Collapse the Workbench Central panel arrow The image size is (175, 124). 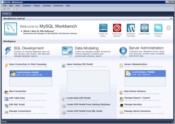(x=171, y=19)
